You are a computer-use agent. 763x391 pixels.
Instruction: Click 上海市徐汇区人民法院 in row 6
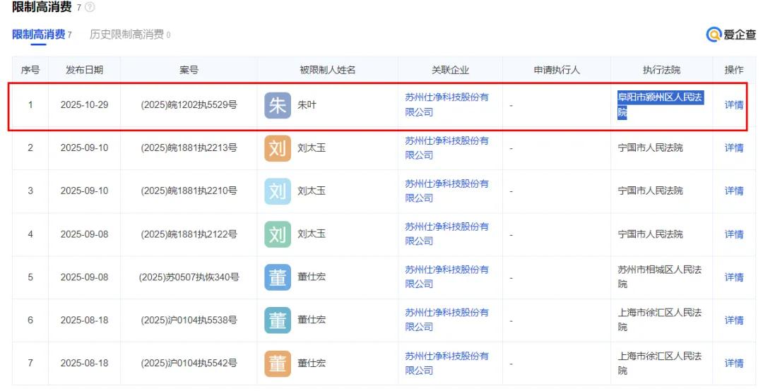660,320
